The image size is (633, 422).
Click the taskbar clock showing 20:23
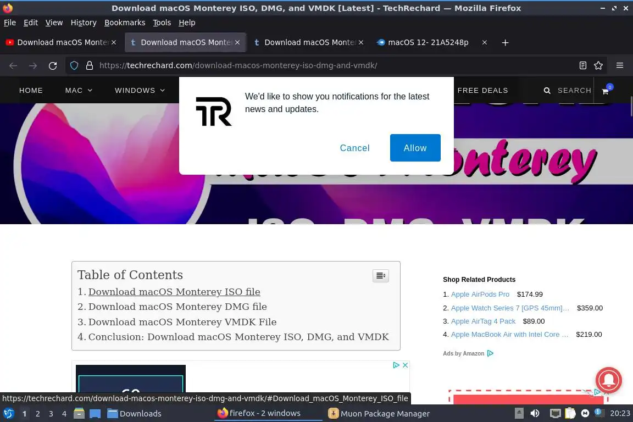[x=620, y=413]
